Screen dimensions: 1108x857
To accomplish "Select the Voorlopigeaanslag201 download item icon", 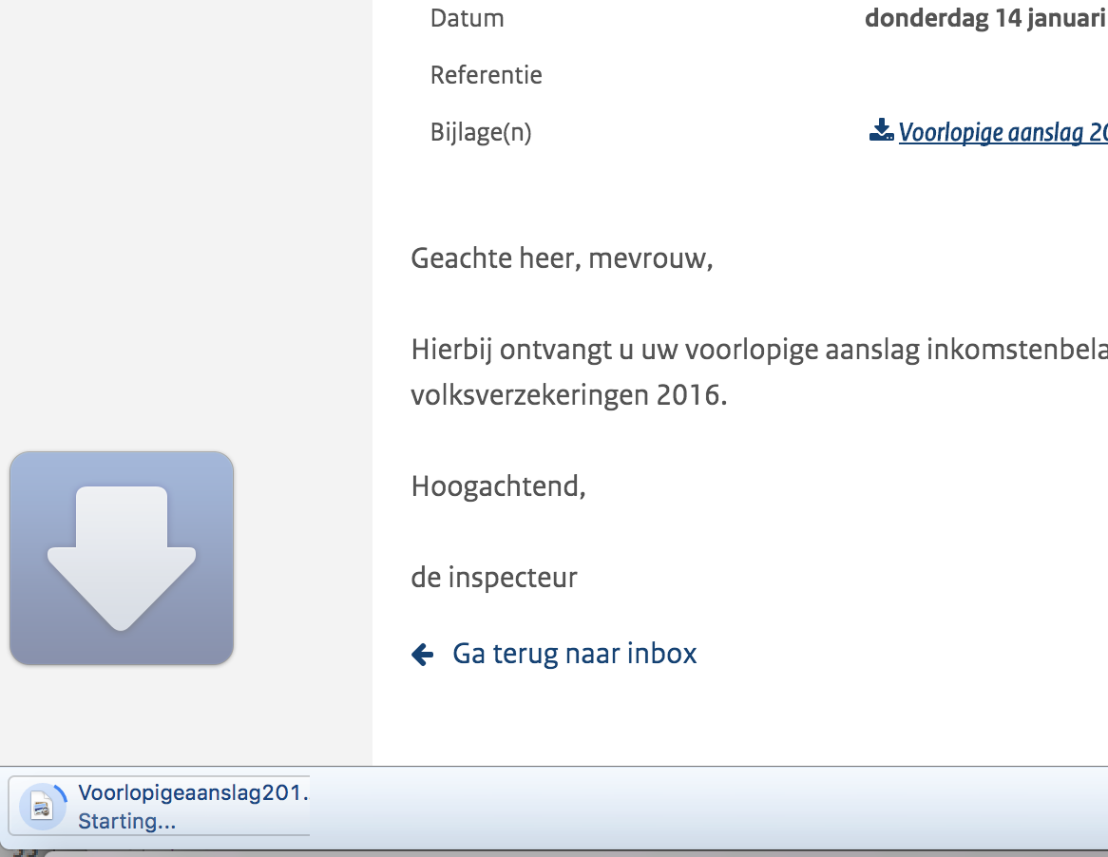I will [41, 806].
